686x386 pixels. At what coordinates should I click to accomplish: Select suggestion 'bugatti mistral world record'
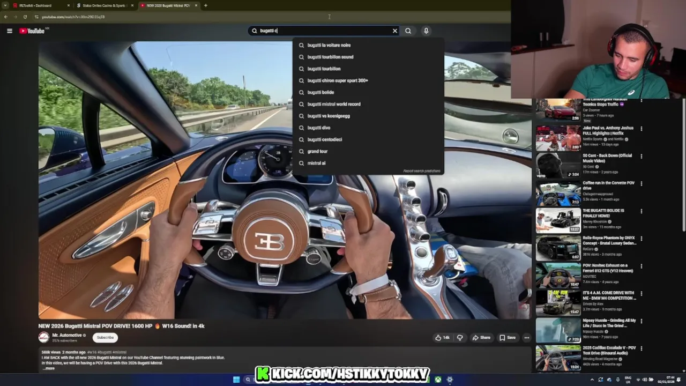[x=368, y=104]
